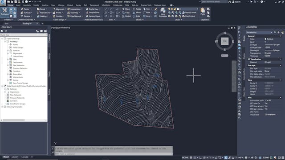
Task: Select the Stretch command
Action: coord(126,16)
